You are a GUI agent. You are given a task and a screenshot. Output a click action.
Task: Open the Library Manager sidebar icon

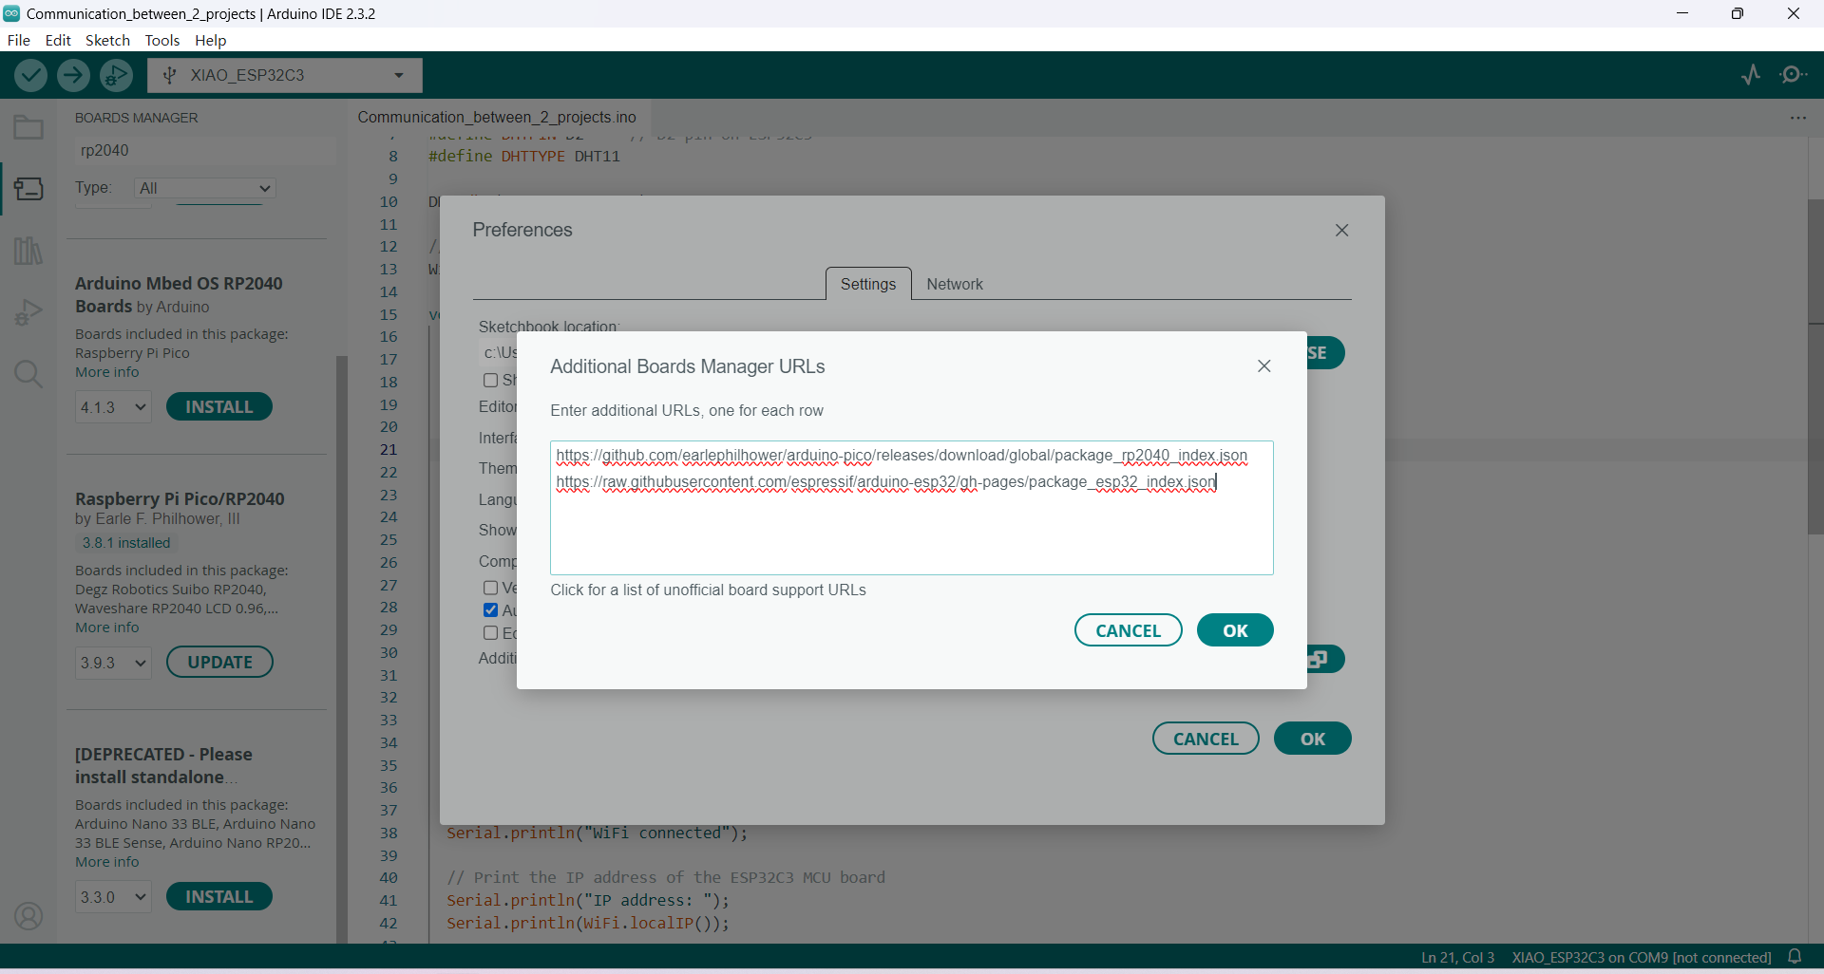(28, 252)
